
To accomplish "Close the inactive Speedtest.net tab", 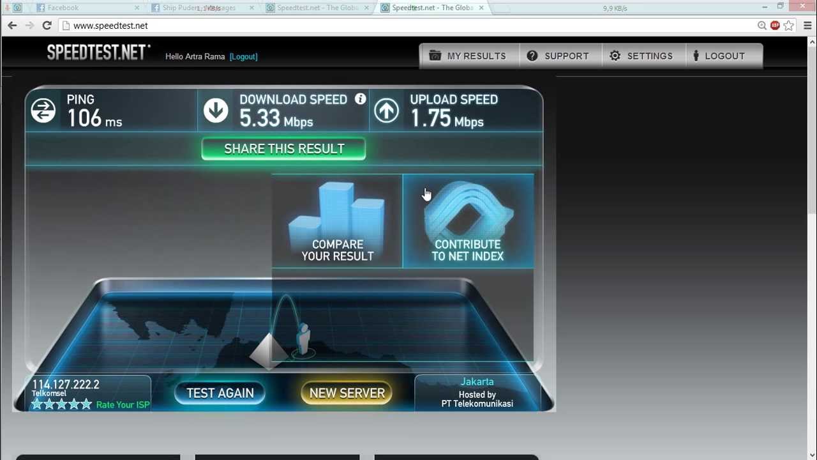I will (x=366, y=8).
